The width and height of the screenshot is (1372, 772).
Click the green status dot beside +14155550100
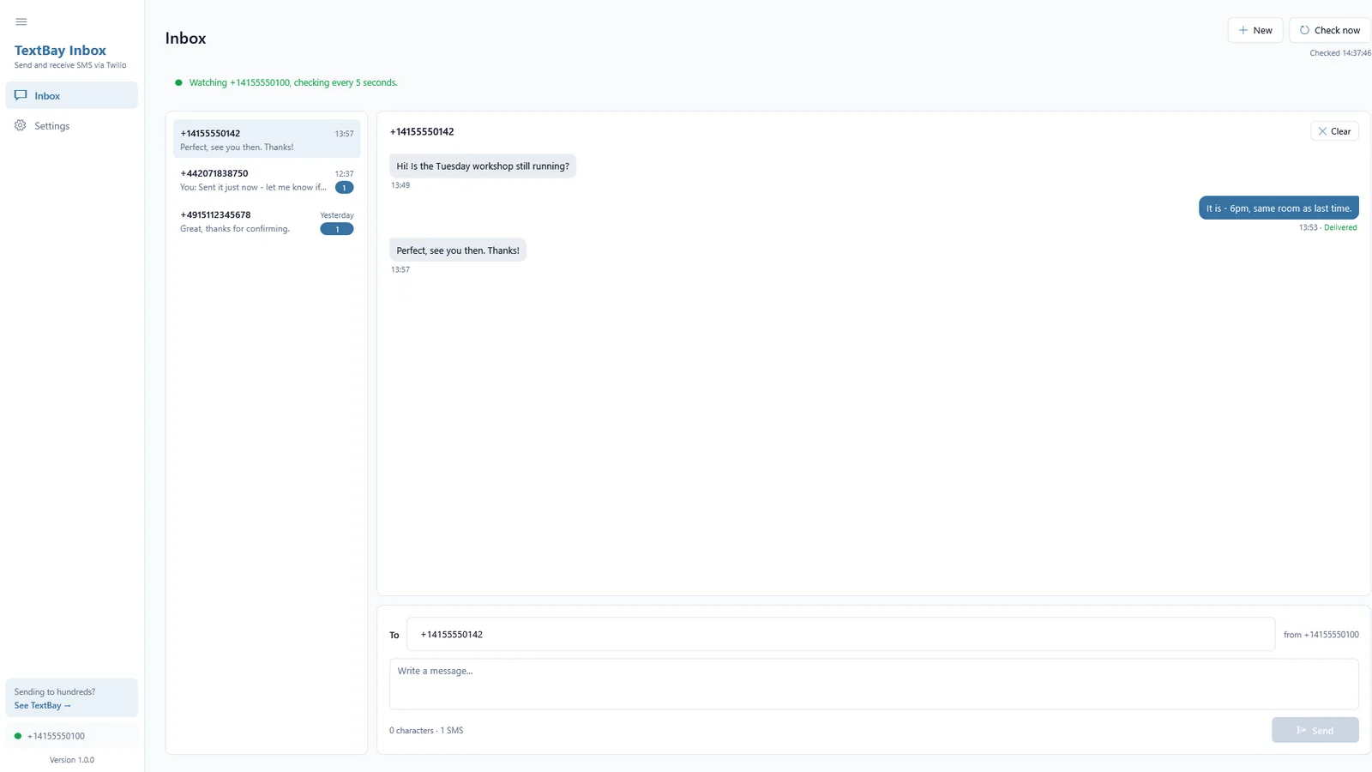[x=18, y=736]
